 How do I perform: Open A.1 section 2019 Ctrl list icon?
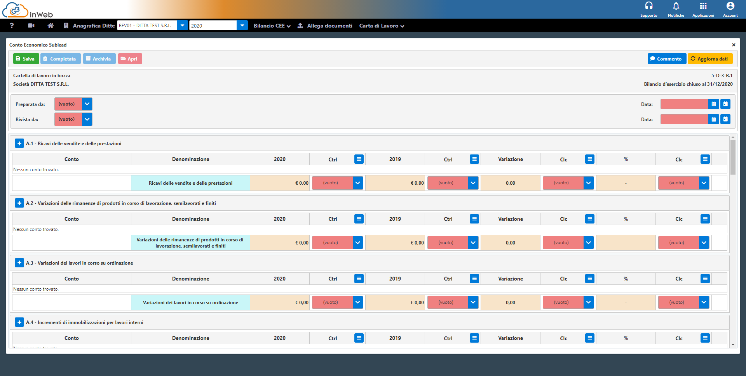coord(474,159)
